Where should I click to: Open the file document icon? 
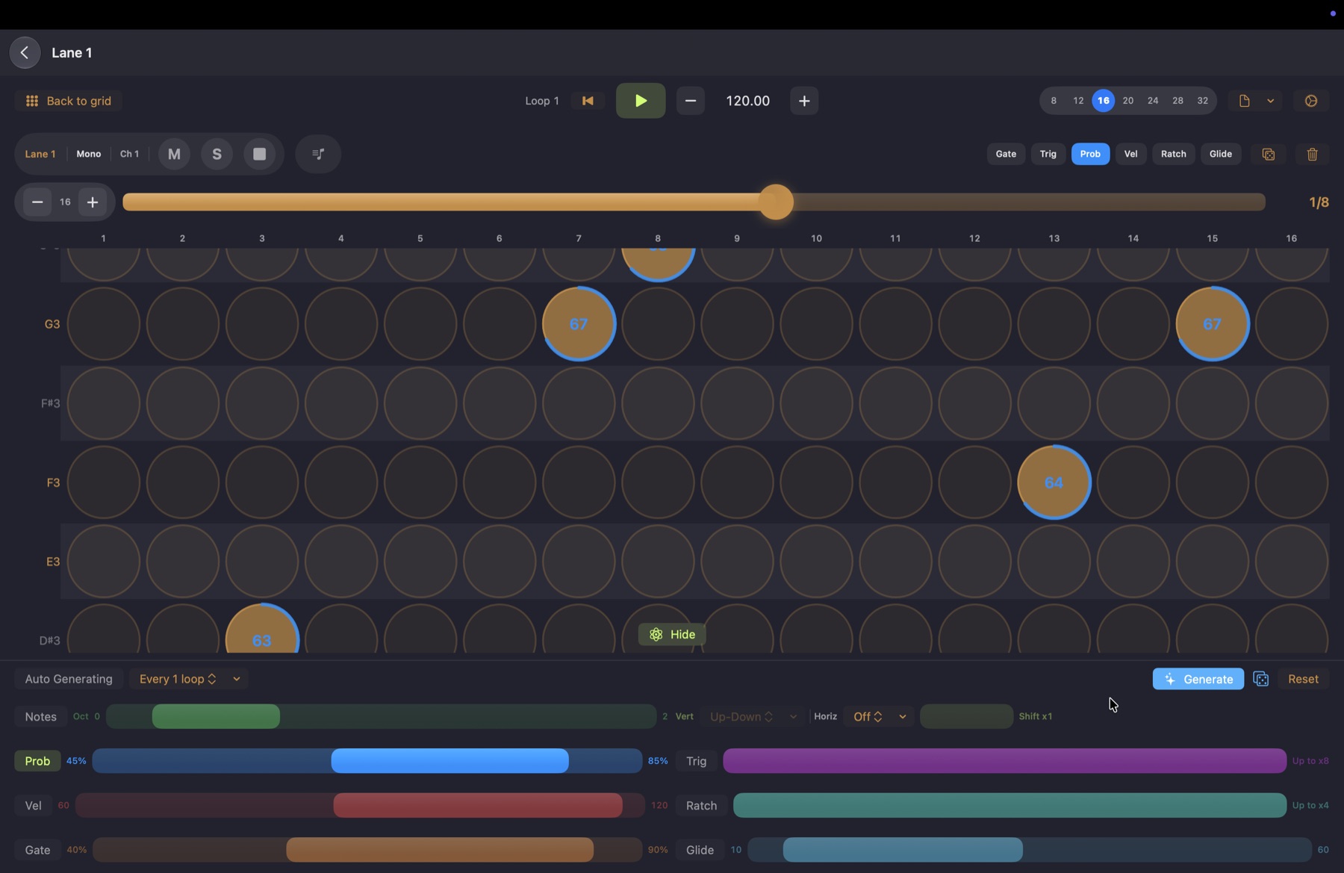point(1244,101)
